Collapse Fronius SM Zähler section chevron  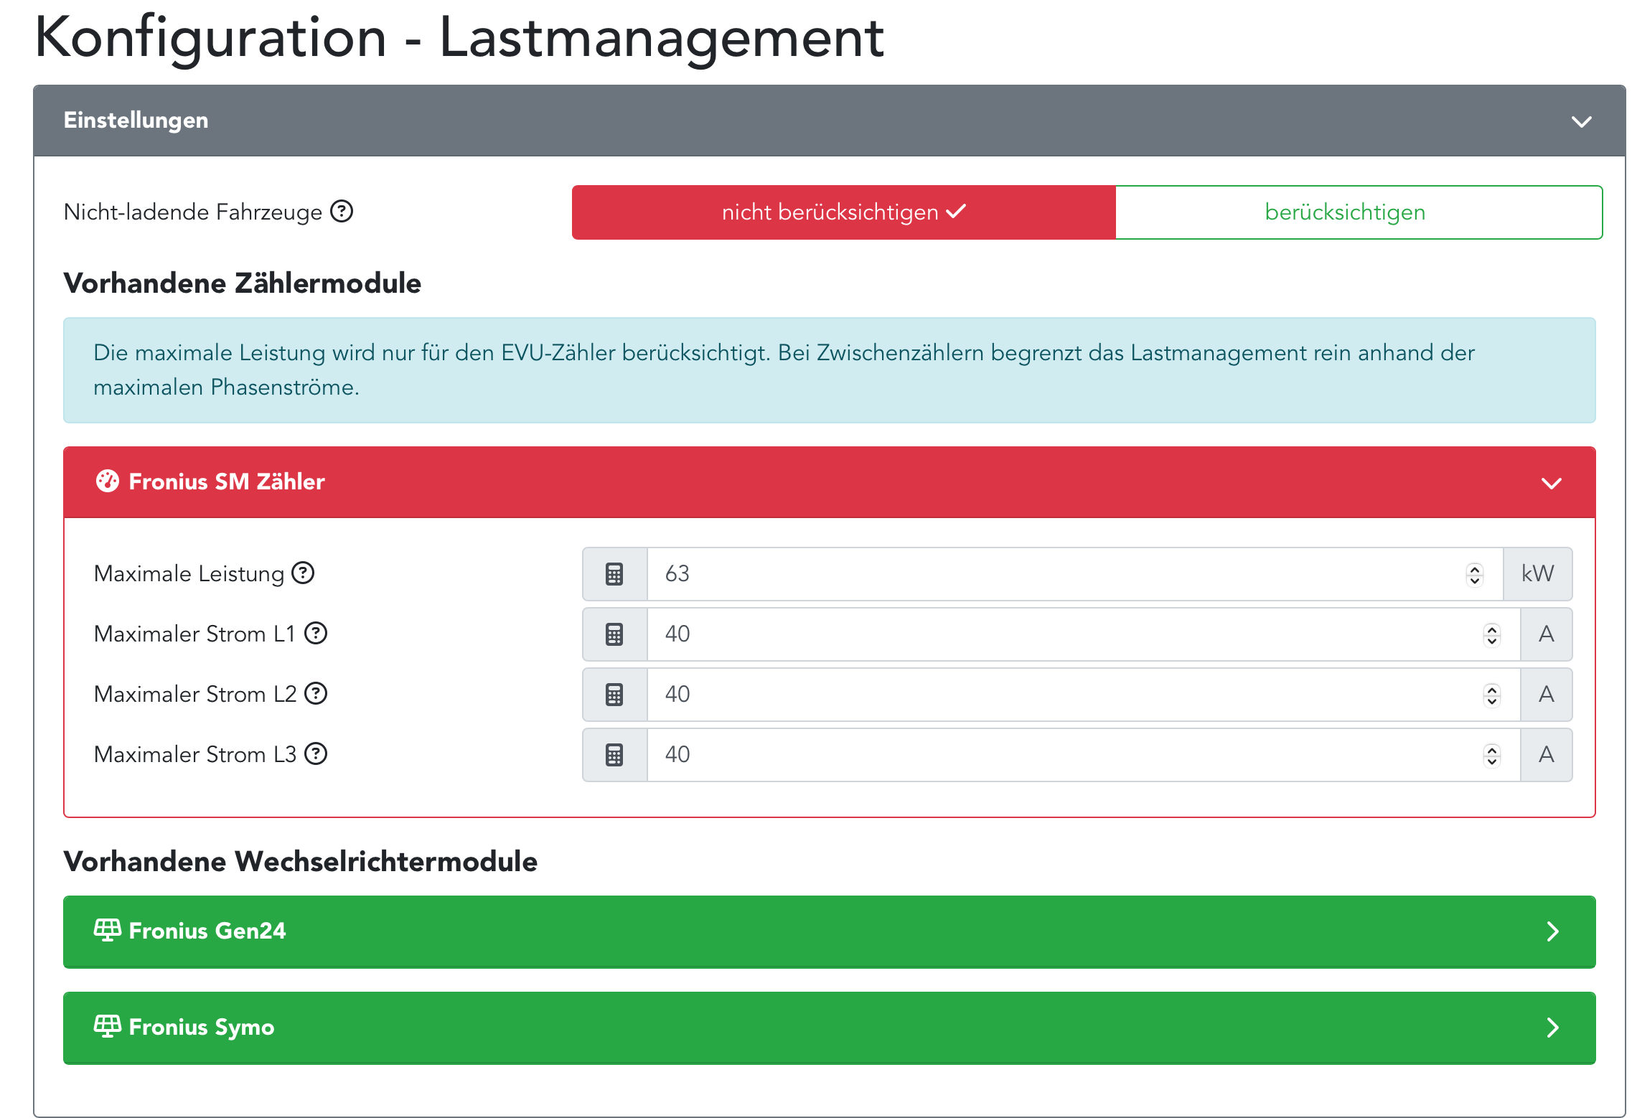point(1552,483)
